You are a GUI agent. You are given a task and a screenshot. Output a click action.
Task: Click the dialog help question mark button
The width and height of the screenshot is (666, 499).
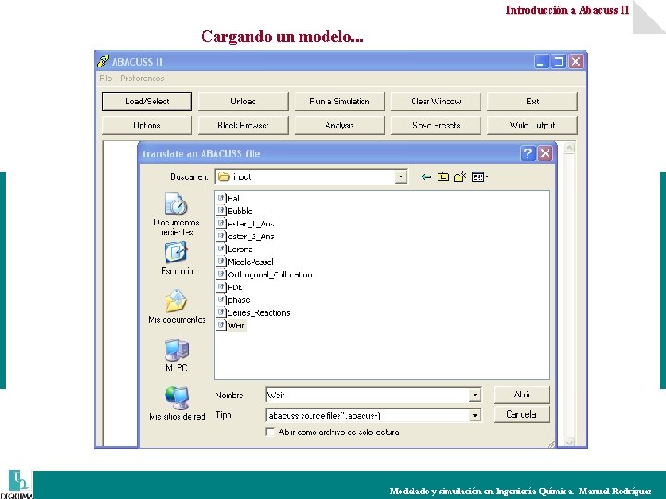[527, 153]
